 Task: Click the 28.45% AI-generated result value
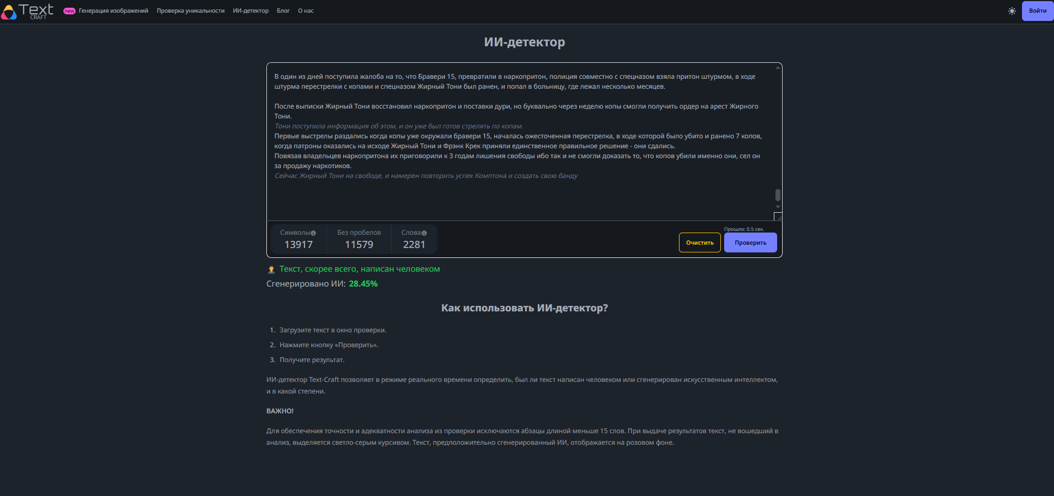363,284
